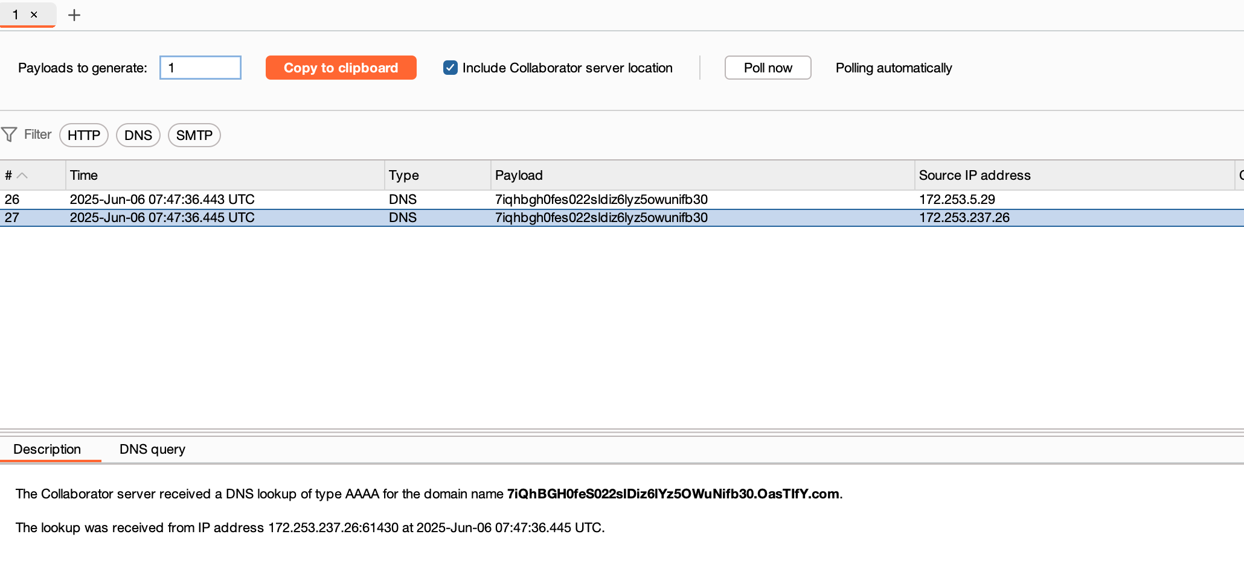The width and height of the screenshot is (1244, 572).
Task: Click Copy to clipboard button
Action: point(341,68)
